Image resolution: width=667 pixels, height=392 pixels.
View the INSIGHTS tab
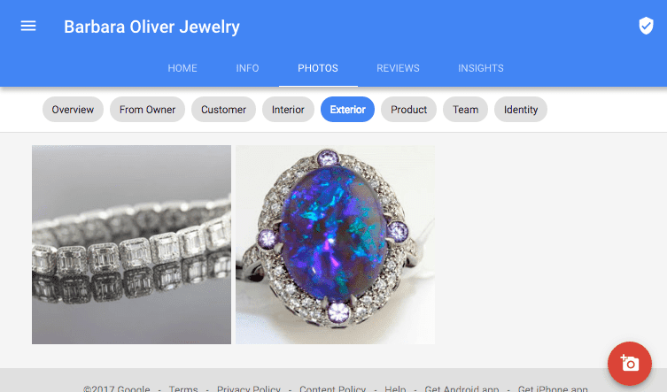(481, 68)
